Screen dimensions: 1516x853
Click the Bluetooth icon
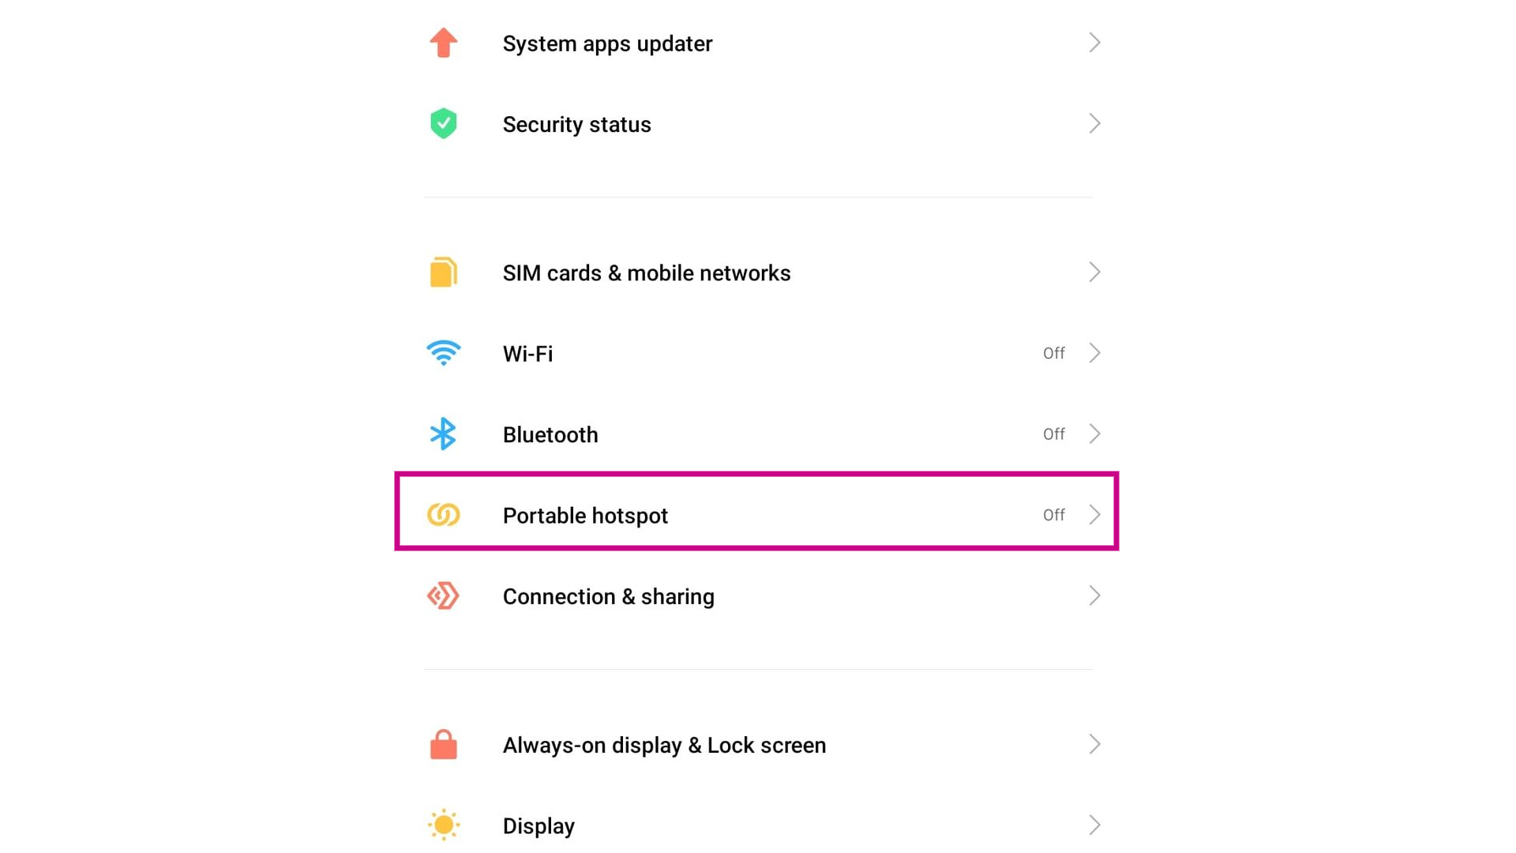[x=443, y=434]
